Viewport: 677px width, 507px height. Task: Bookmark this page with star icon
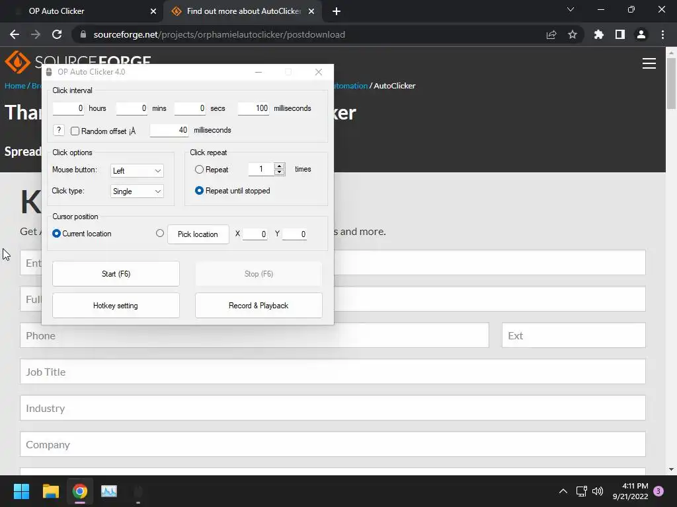pos(573,34)
